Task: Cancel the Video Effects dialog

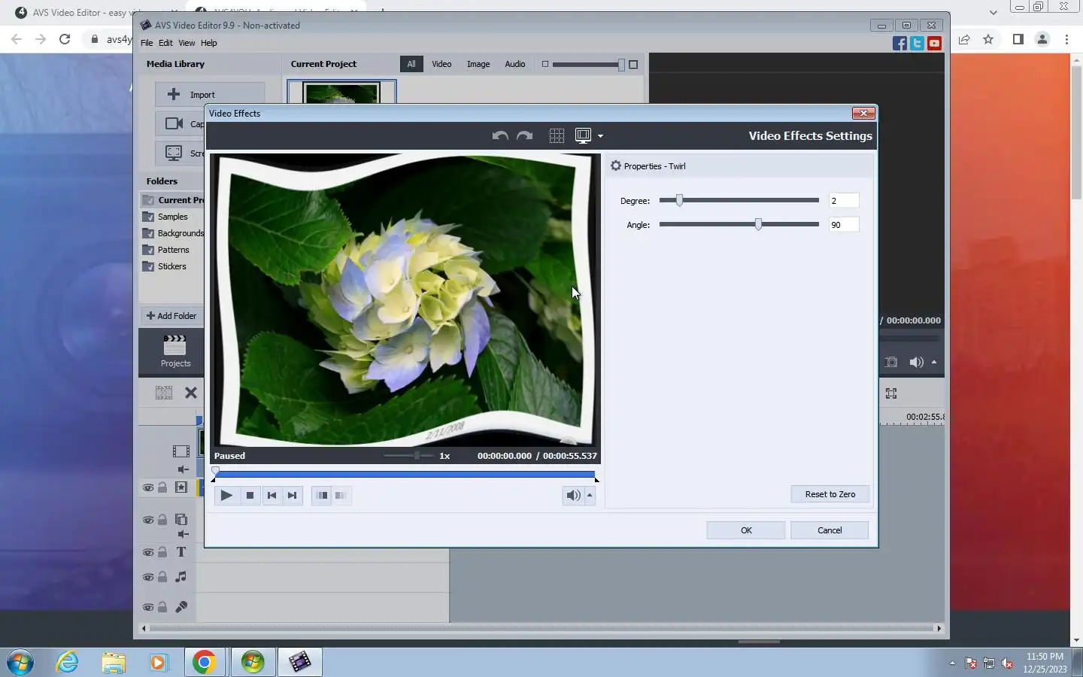Action: pos(830,530)
